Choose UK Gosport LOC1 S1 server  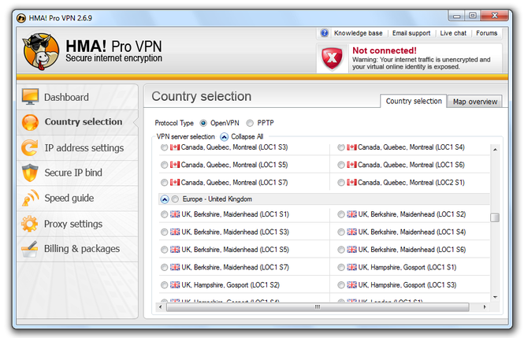341,267
